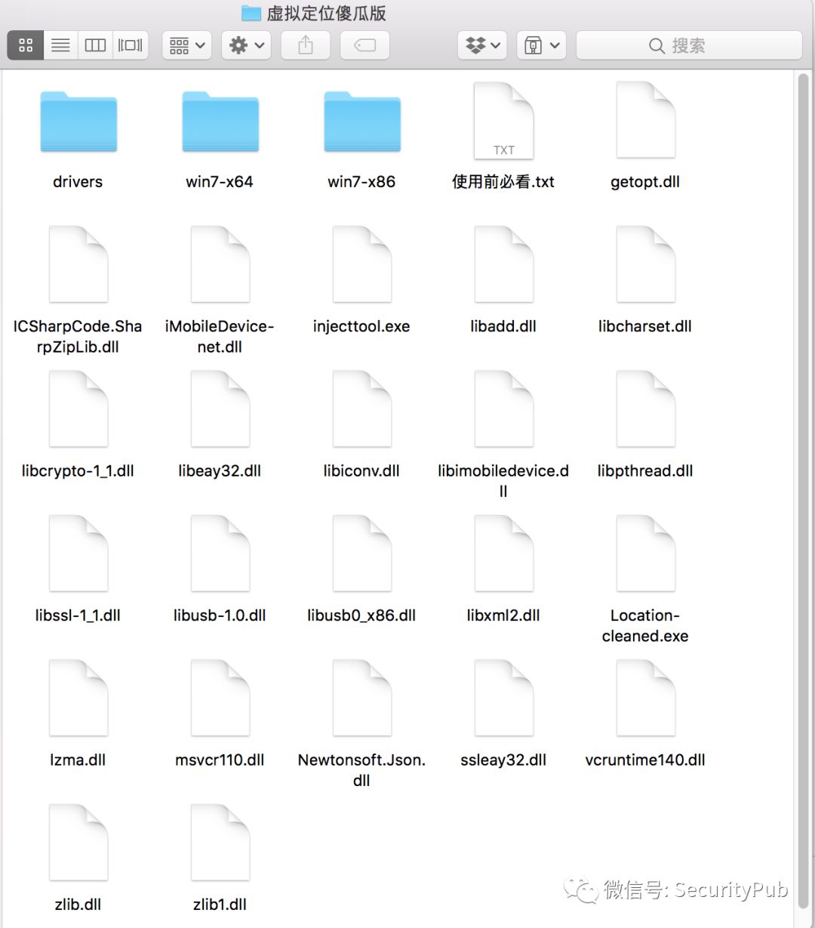Switch to column view mode
The width and height of the screenshot is (815, 928).
(95, 45)
